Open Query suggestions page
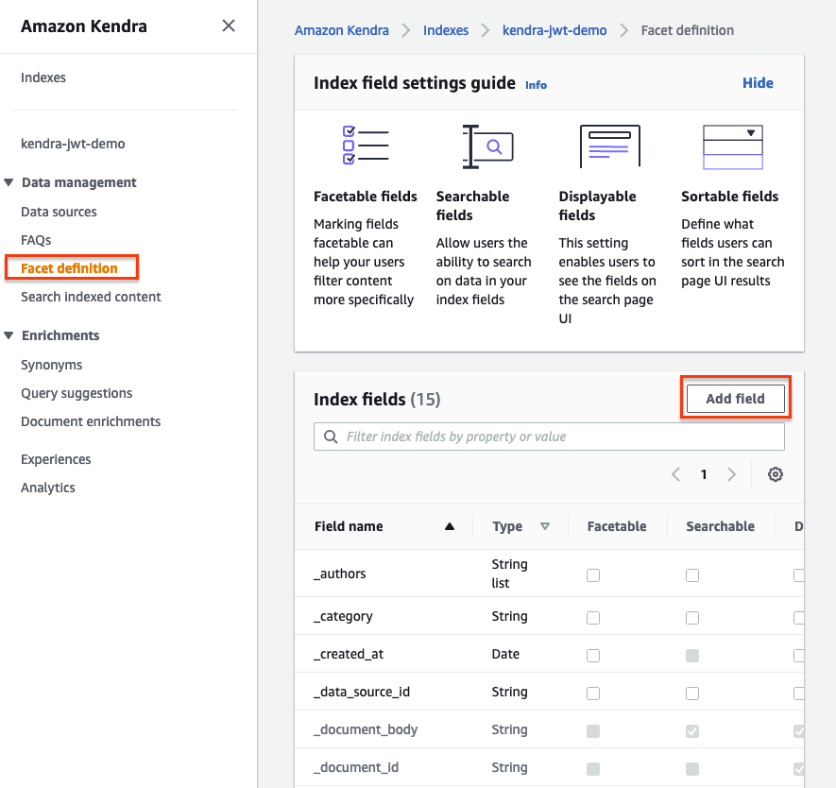The width and height of the screenshot is (836, 788). 77,393
